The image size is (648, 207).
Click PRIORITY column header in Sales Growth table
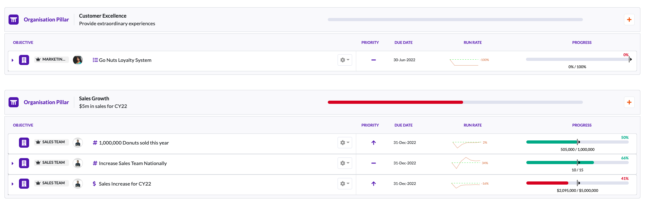tap(370, 125)
